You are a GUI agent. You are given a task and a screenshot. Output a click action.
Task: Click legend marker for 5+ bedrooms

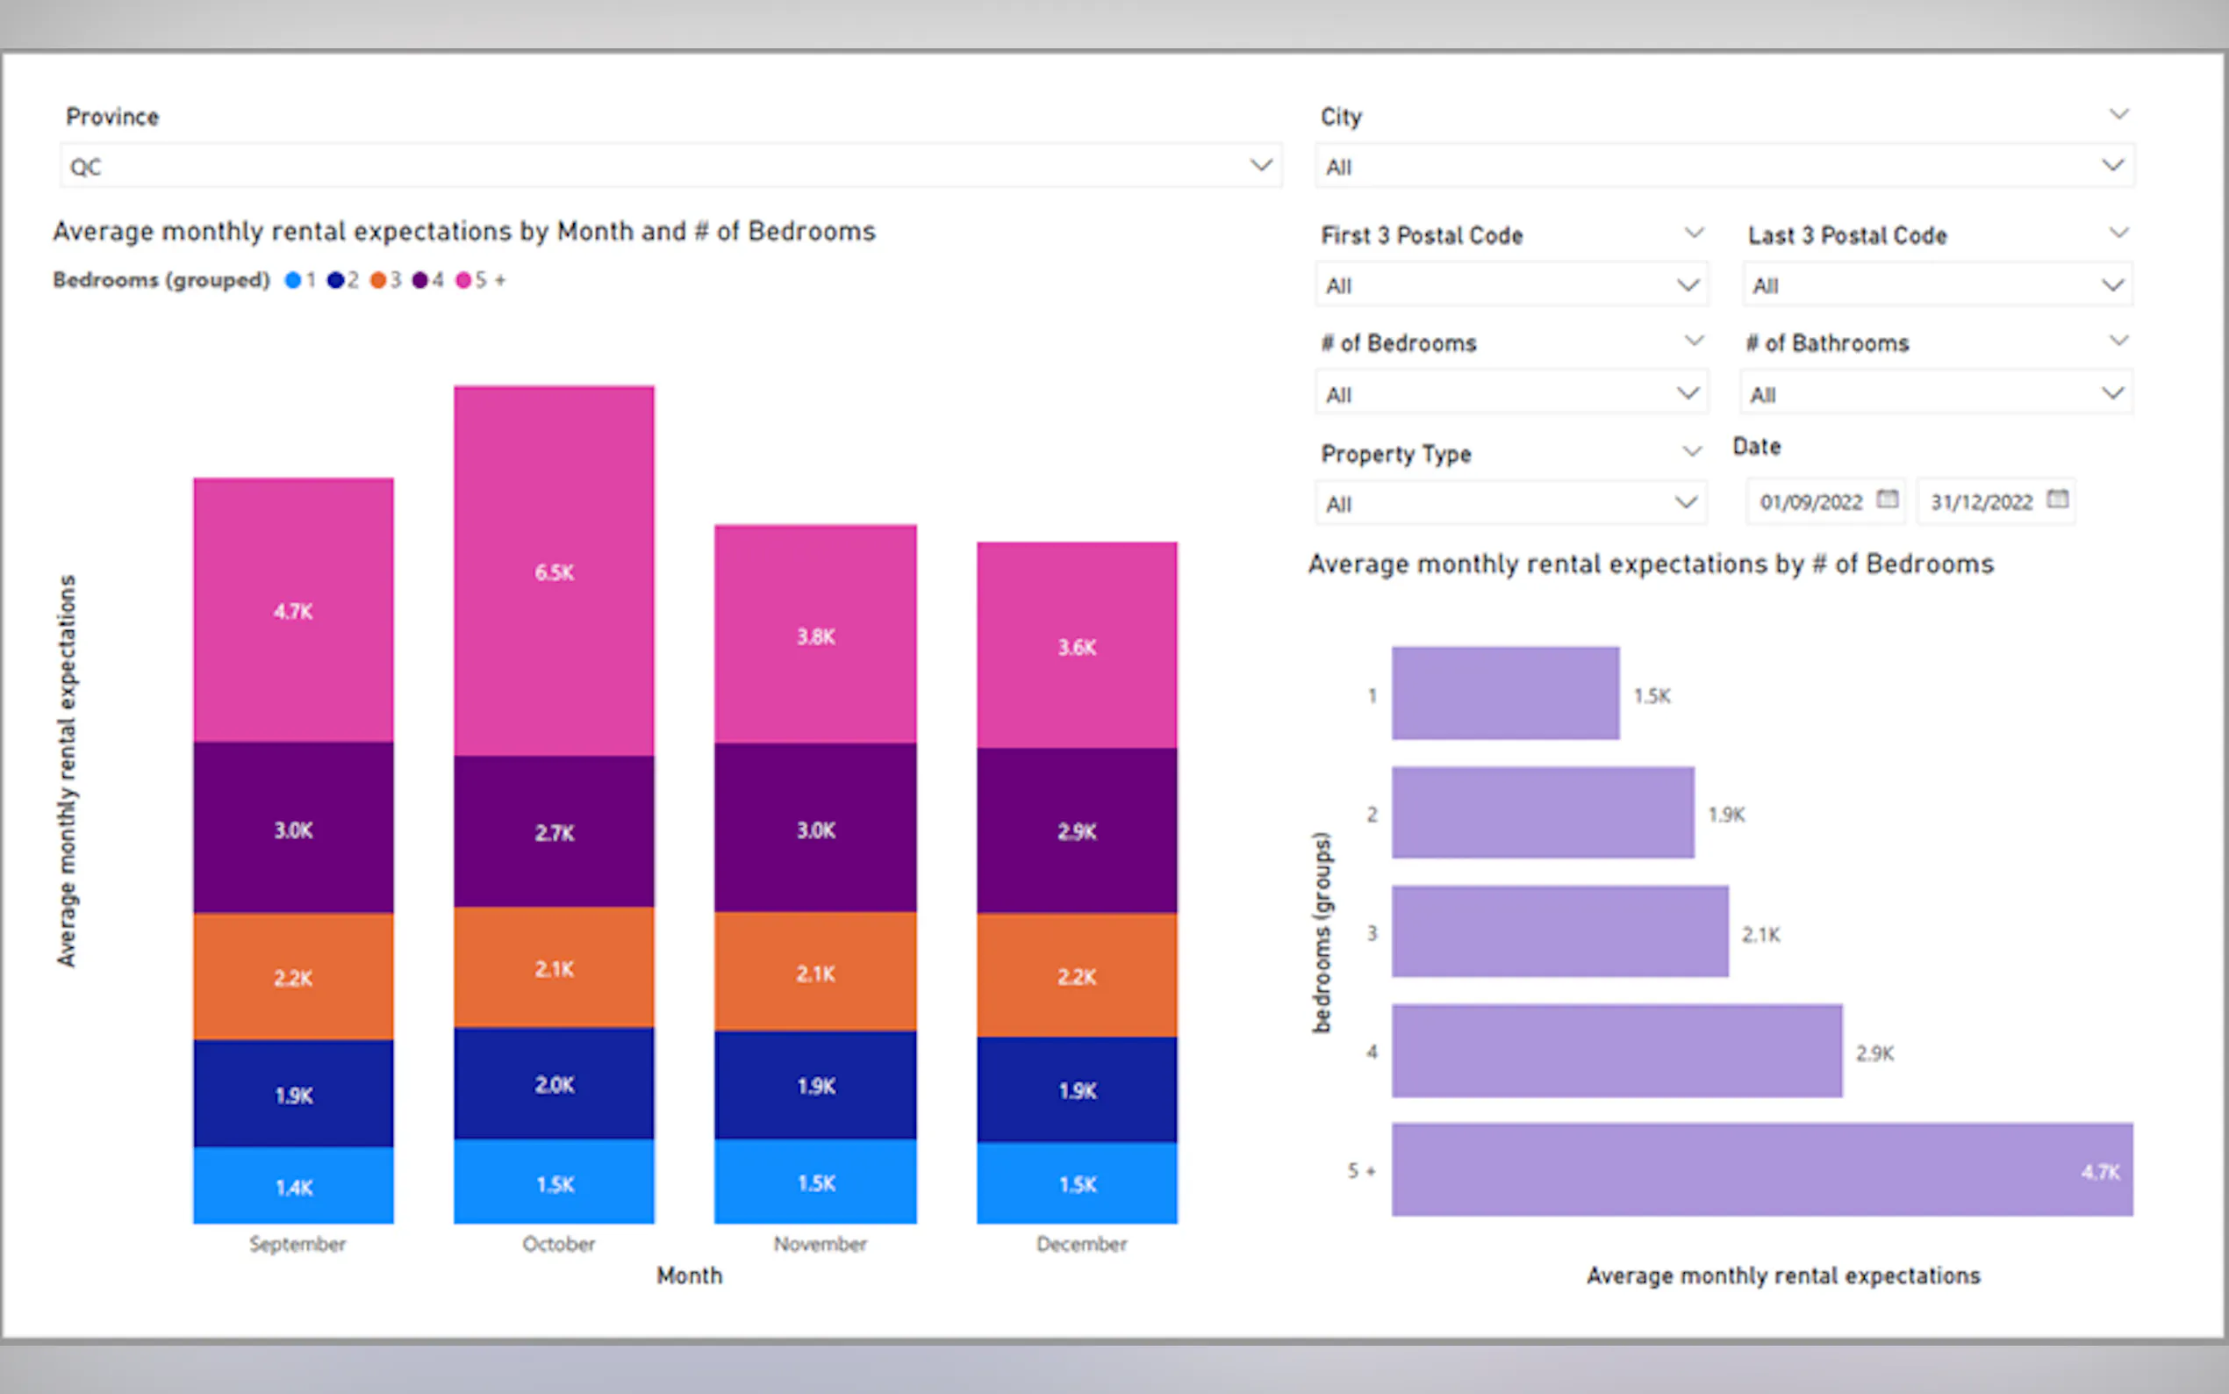pyautogui.click(x=463, y=280)
